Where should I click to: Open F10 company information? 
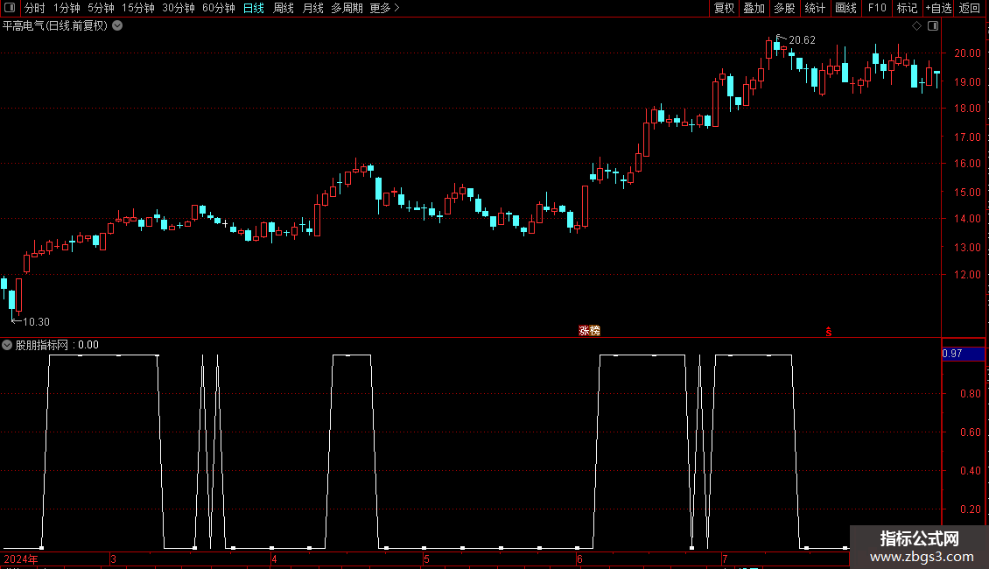pos(877,8)
